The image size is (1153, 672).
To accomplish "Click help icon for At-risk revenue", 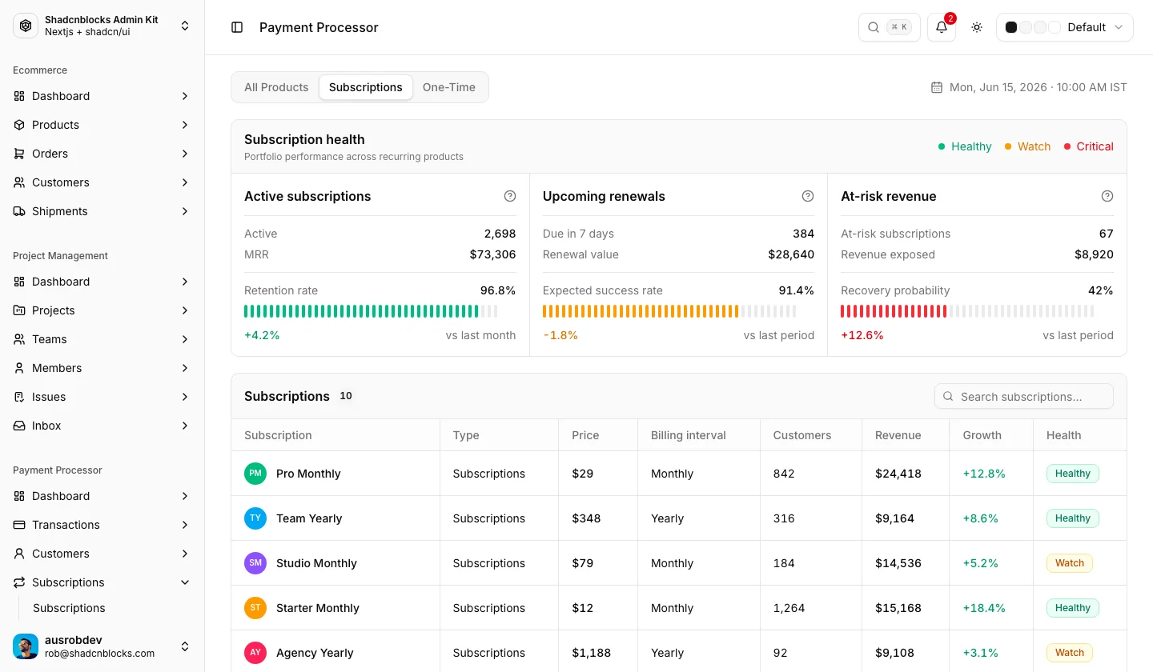I will pos(1107,196).
